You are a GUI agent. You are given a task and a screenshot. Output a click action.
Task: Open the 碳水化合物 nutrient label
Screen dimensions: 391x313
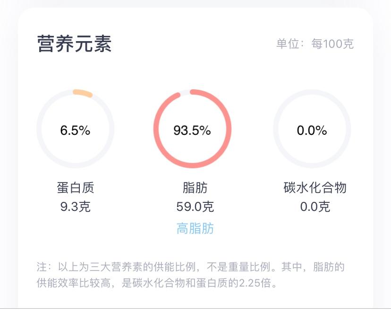315,188
